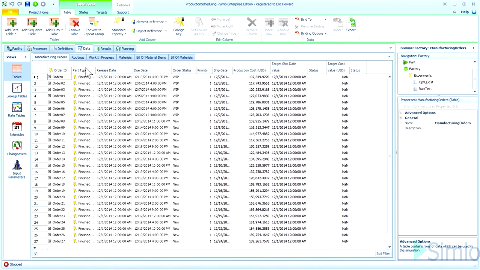This screenshot has width=480, height=270.
Task: Select the RuleTest experiment in navigation
Action: coord(425,89)
